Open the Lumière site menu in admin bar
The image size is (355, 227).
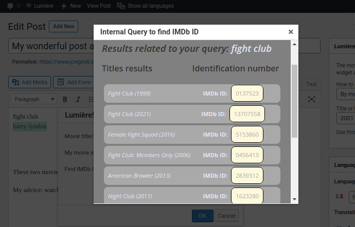(40, 6)
